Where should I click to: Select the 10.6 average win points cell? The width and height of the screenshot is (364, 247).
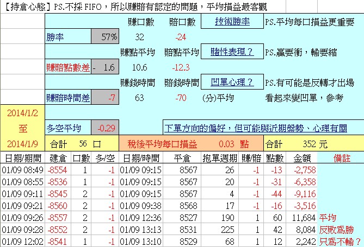139,67
